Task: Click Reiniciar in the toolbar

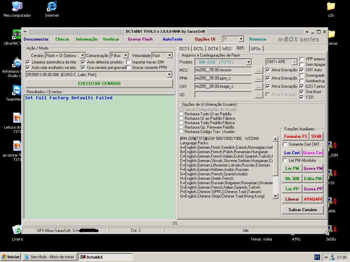Action: [258, 39]
